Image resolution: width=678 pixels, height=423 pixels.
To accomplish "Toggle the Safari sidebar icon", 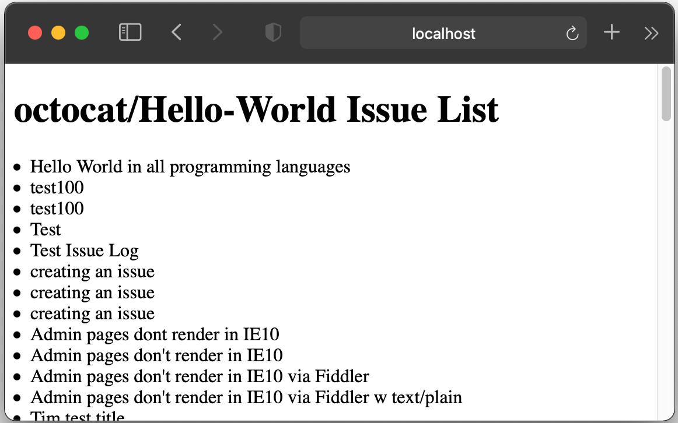I will 130,33.
